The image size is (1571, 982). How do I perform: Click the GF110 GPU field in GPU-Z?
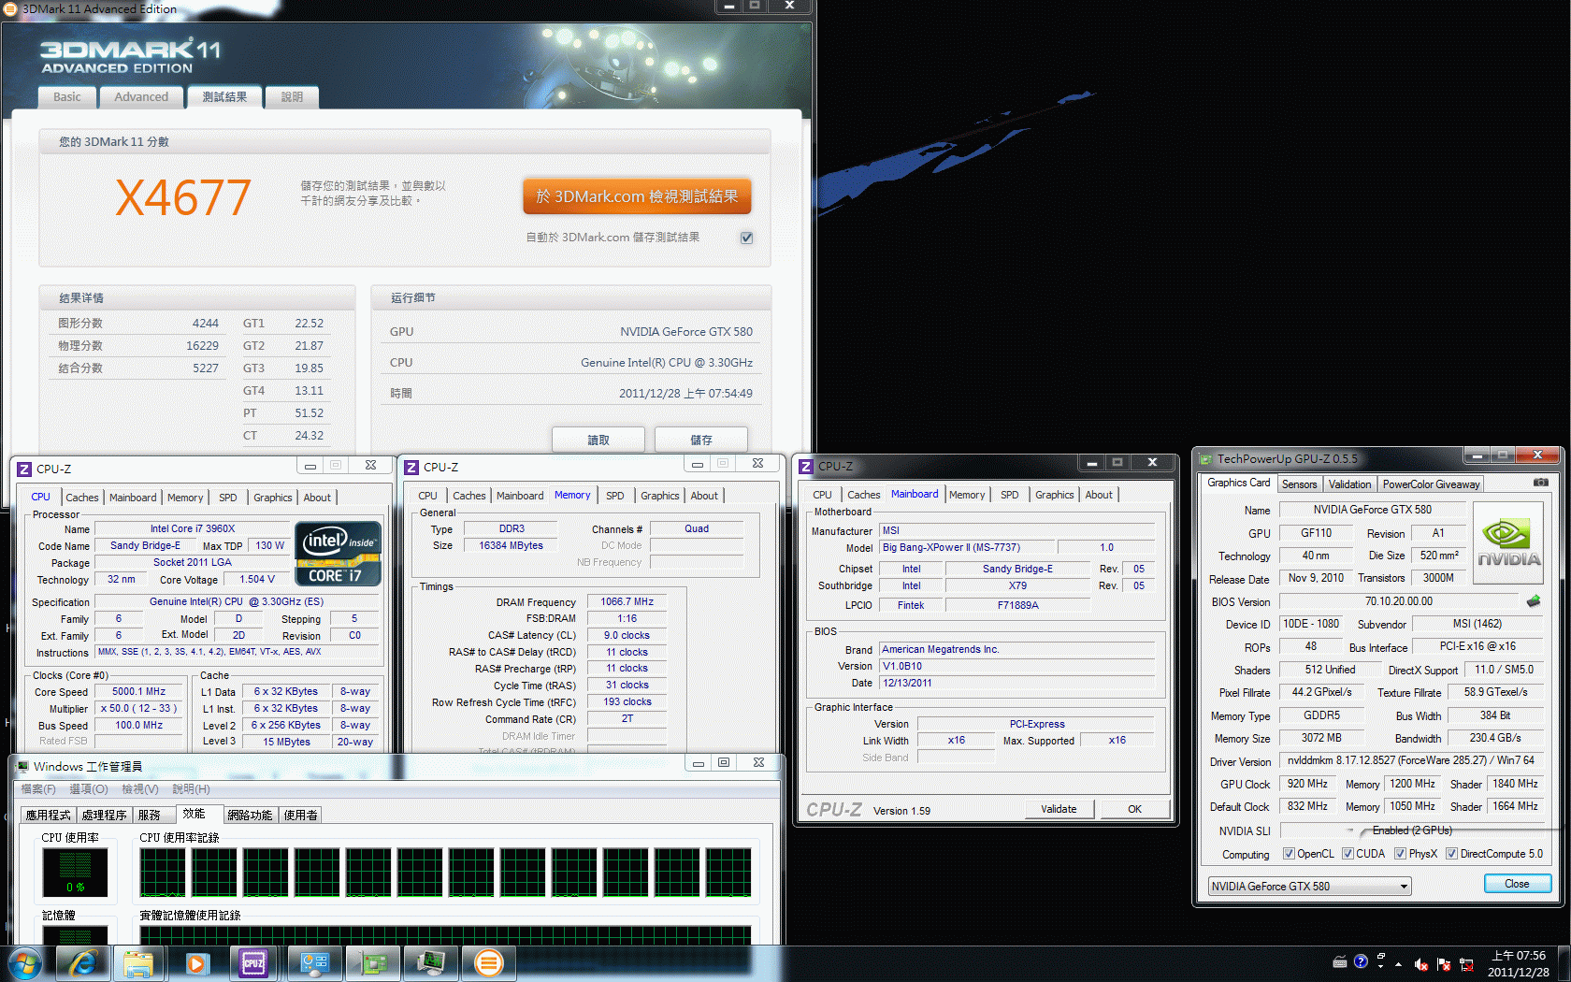(1316, 533)
